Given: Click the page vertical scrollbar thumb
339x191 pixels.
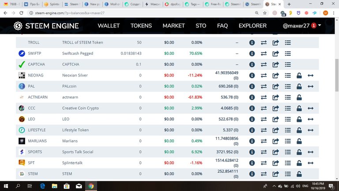Looking at the screenshot, I should click(337, 75).
